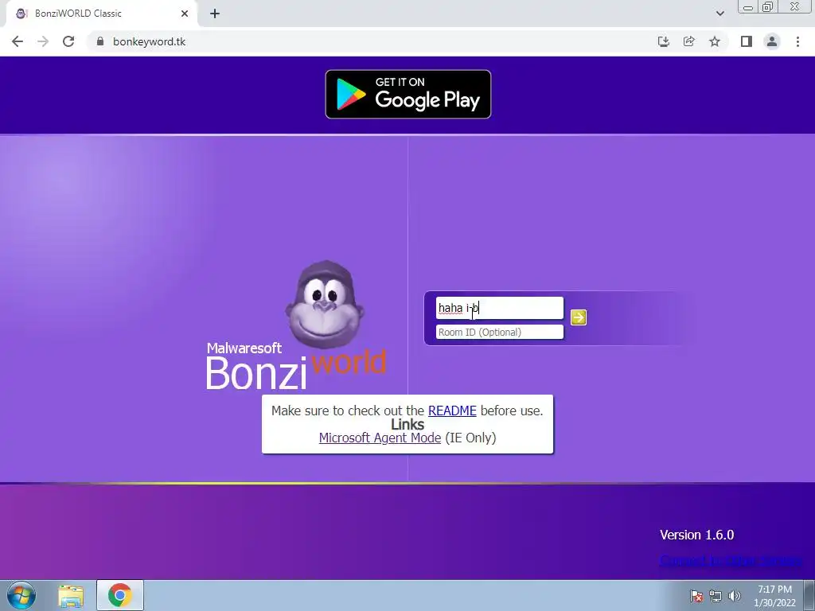
Task: Click the taskbar clock showing 7:17 PM
Action: 774,596
